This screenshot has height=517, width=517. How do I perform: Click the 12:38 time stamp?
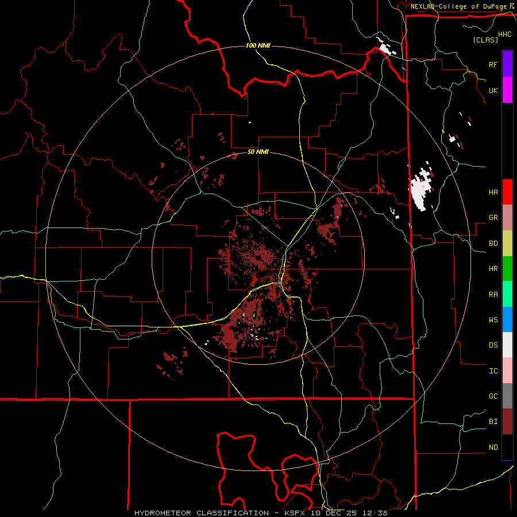[x=375, y=513]
